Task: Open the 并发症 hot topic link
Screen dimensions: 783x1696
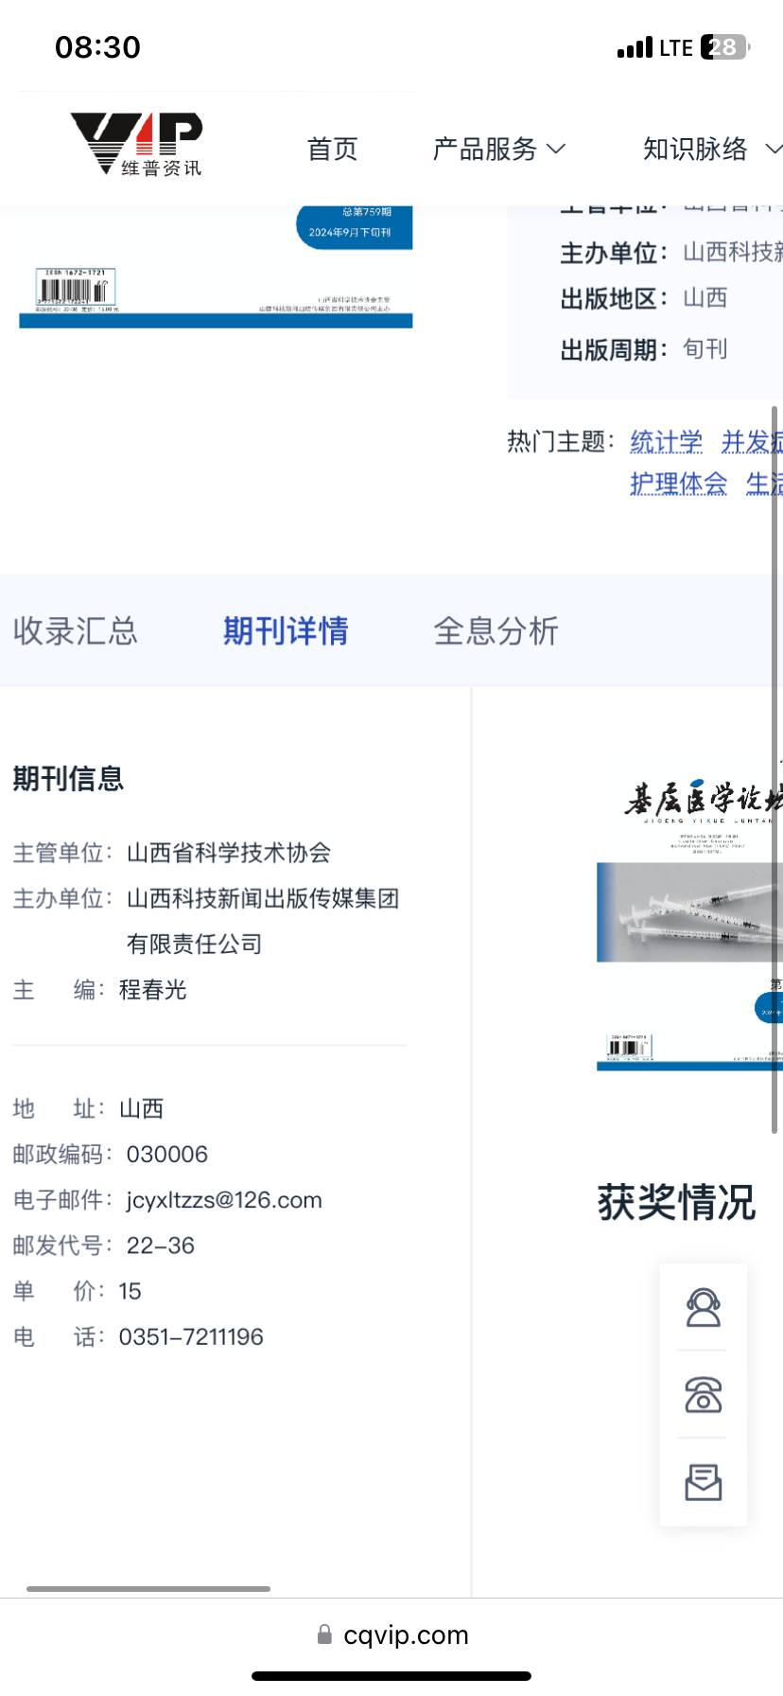Action: pos(752,441)
